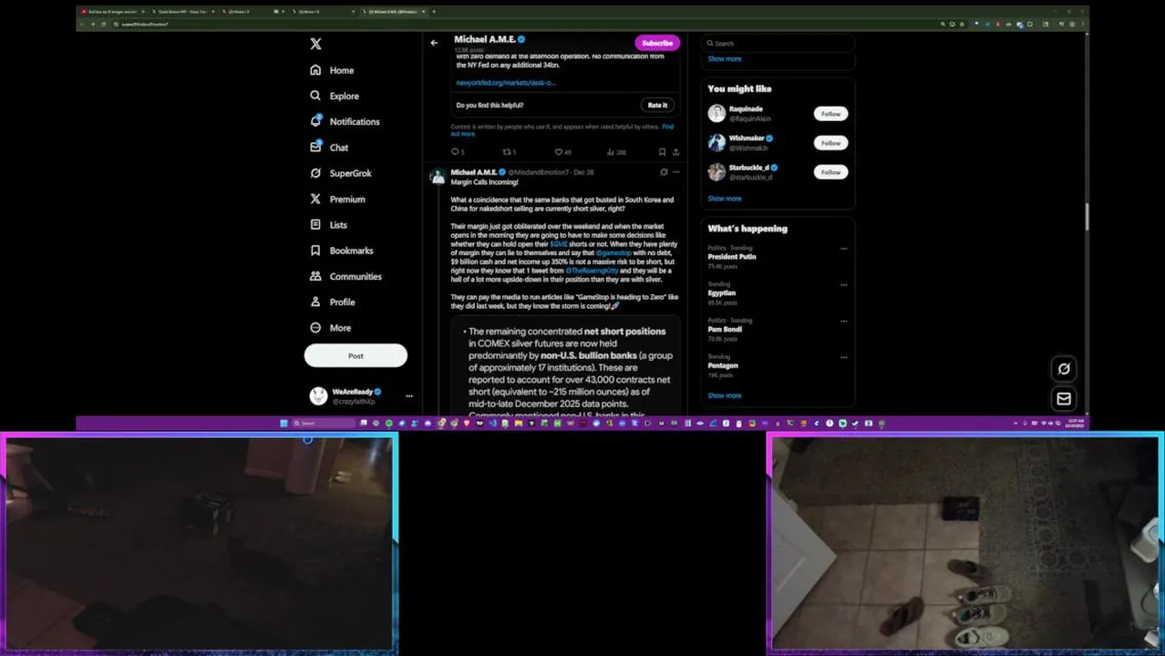This screenshot has height=656, width=1165.
Task: Click the Bookmarks ribbon icon
Action: point(315,251)
